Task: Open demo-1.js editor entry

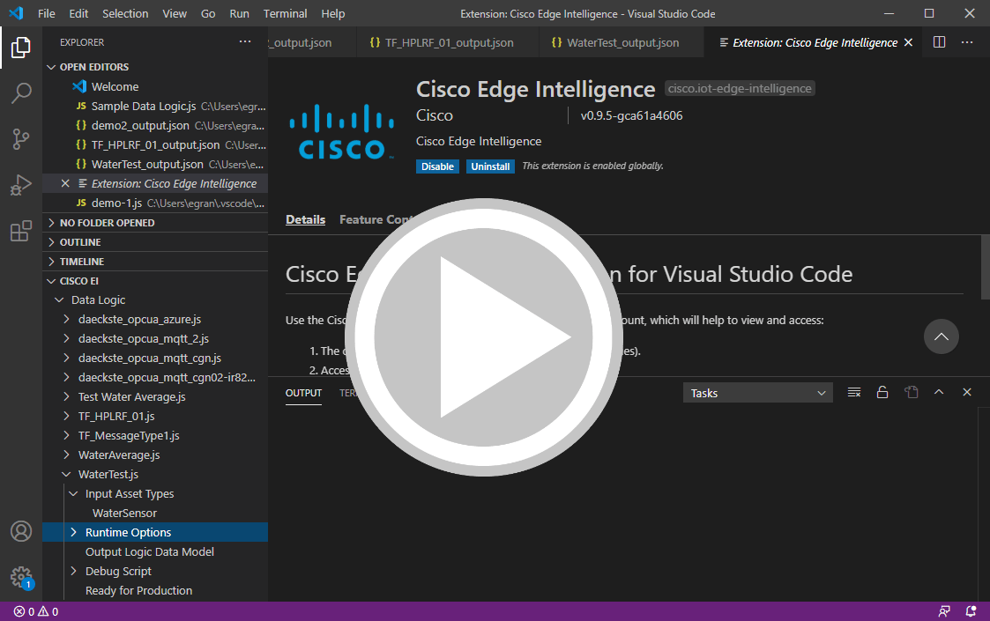Action: (154, 203)
